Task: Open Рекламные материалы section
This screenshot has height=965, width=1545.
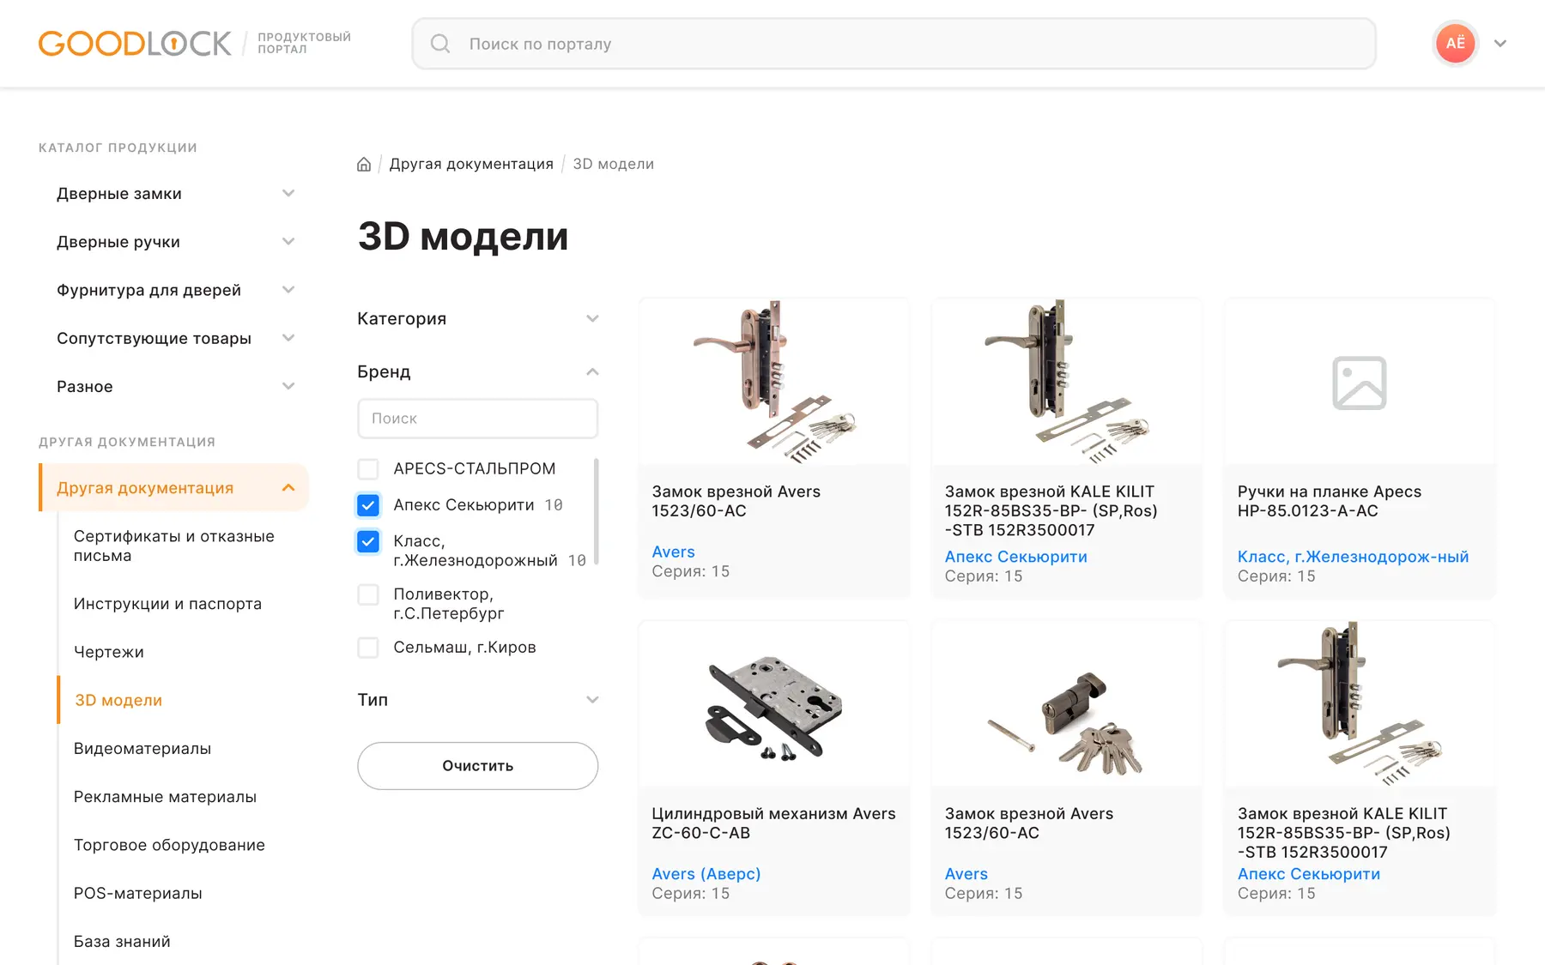Action: pos(165,797)
